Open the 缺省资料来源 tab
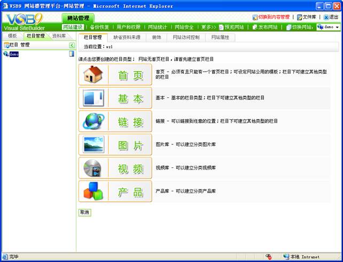Screen dimensions: 343x262 (x=127, y=37)
